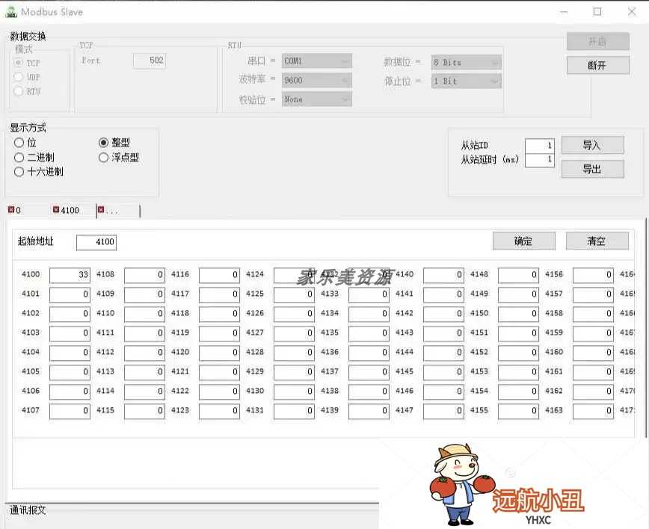Minimize the Modbus Slave window

tap(564, 12)
